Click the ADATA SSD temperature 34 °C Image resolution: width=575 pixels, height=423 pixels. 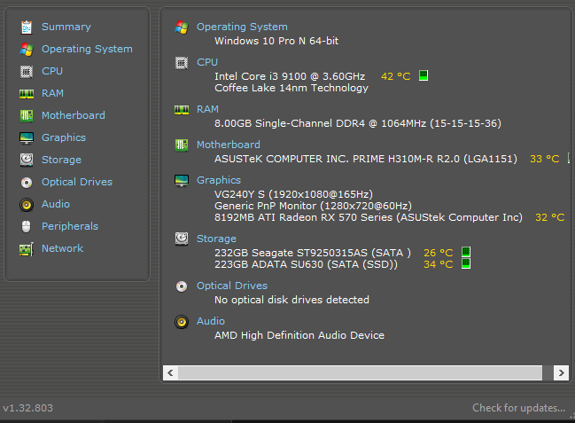439,264
